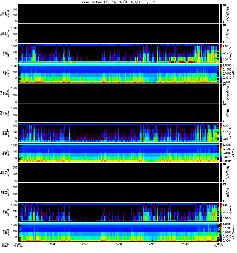Click the "2010" year label
This screenshot has width=237, height=253.
(4, 246)
